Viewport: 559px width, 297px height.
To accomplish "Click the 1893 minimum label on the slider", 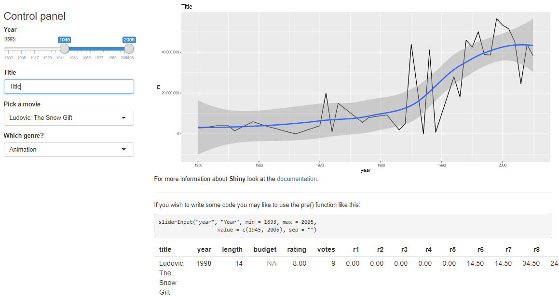I will point(10,39).
